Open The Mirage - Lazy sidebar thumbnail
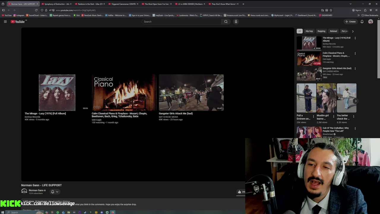The width and height of the screenshot is (380, 214). [x=309, y=43]
